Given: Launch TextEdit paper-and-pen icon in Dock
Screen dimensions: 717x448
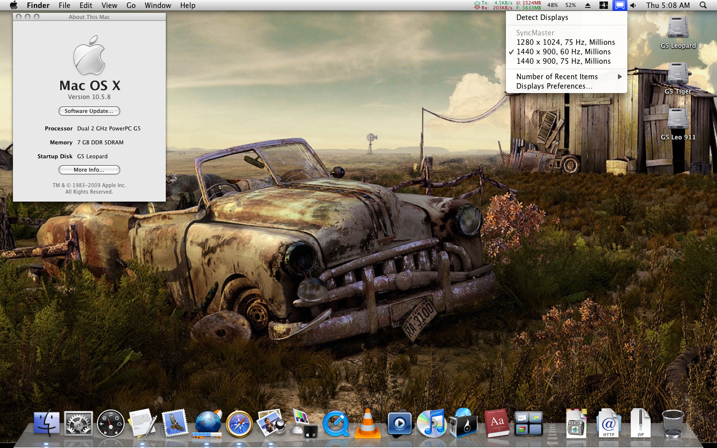Looking at the screenshot, I should [143, 423].
